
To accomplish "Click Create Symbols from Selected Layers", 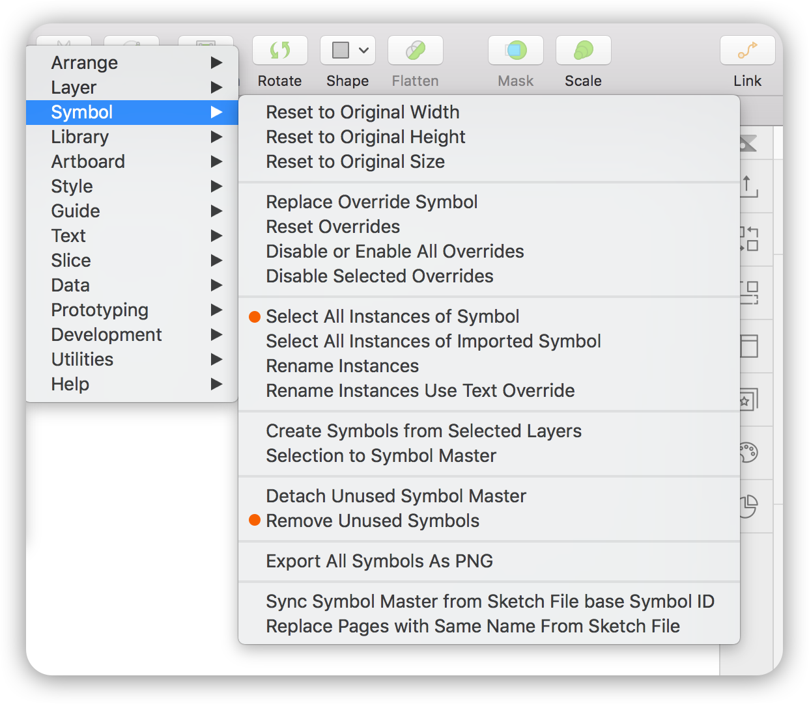I will (x=423, y=431).
